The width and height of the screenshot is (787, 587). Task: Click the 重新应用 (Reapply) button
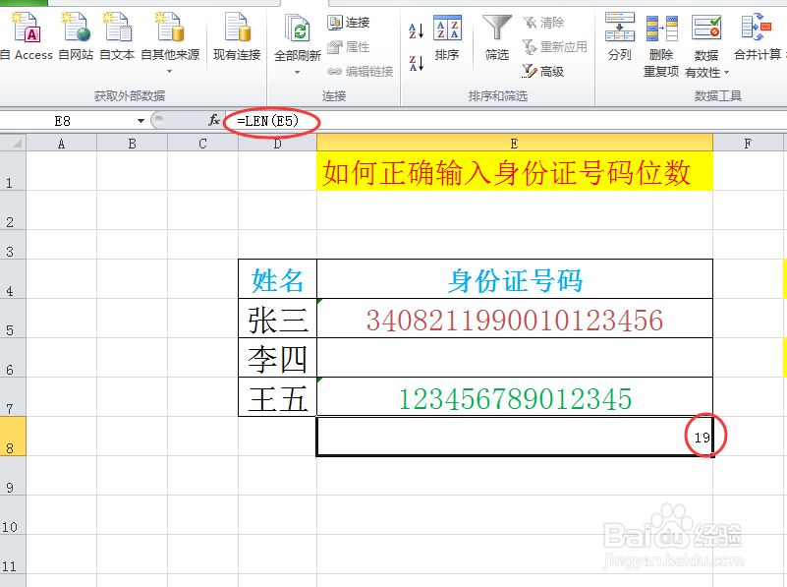click(x=552, y=44)
